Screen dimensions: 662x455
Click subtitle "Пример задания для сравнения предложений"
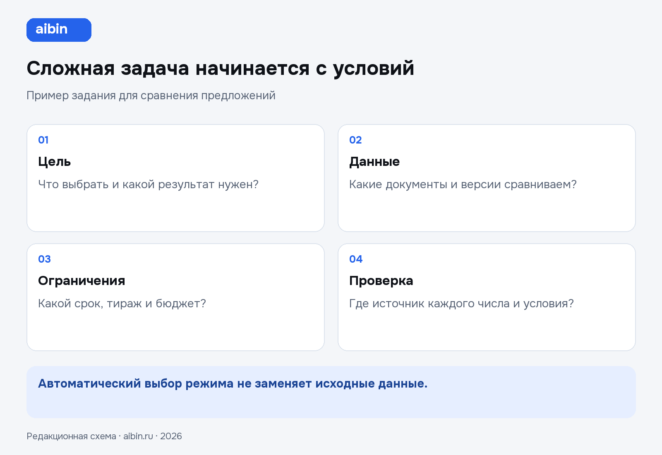[x=151, y=96]
